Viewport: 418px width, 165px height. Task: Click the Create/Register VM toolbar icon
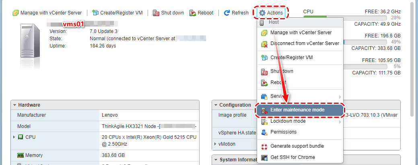95,13
